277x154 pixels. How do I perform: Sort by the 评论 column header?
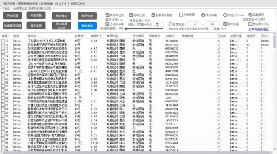click(264, 36)
